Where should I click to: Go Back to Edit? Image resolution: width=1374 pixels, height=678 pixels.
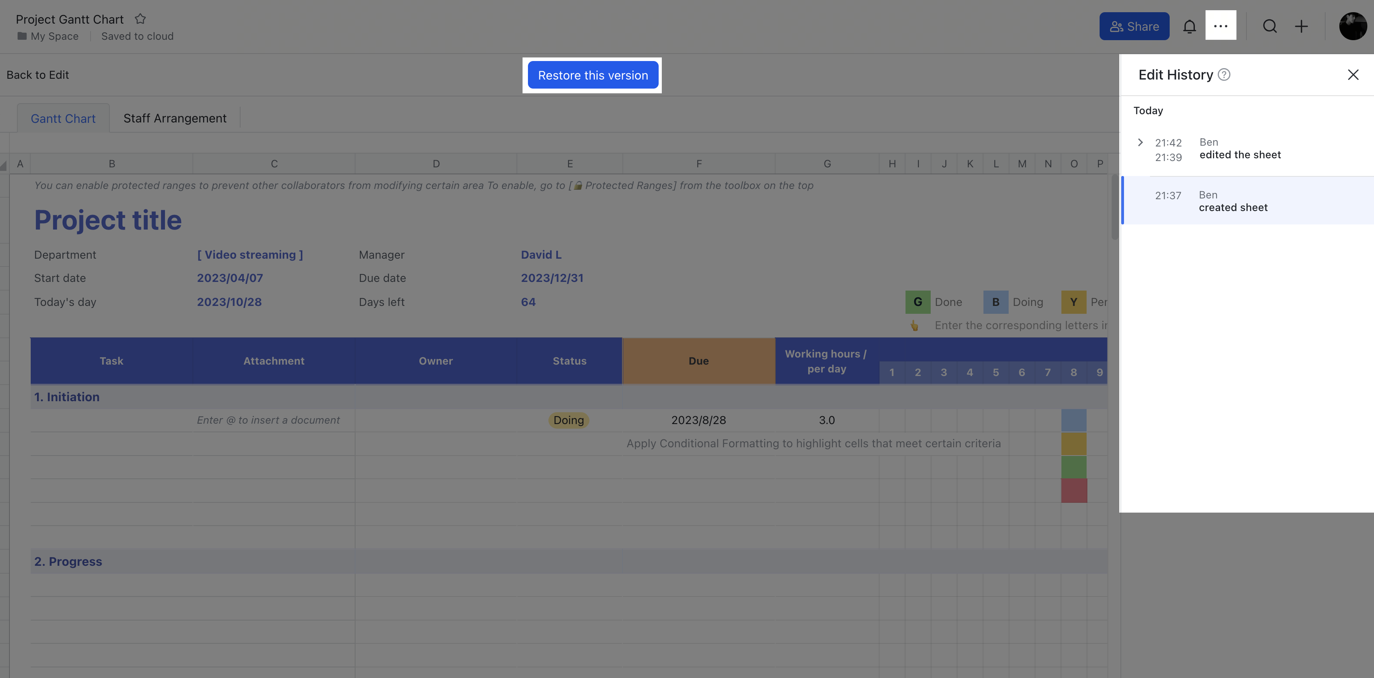37,75
